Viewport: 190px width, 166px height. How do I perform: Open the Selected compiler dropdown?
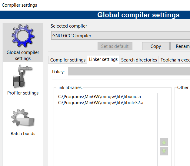[x=121, y=35]
